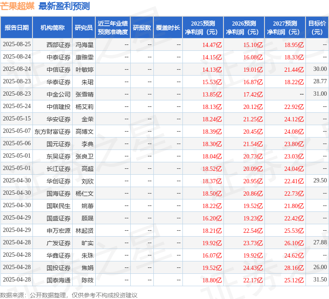
Task: Sort by 研究员 column header
Action: [84, 28]
